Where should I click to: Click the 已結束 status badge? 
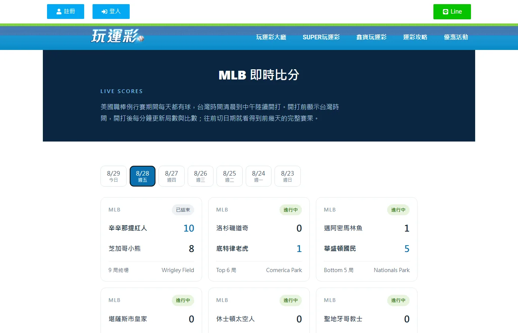(183, 210)
